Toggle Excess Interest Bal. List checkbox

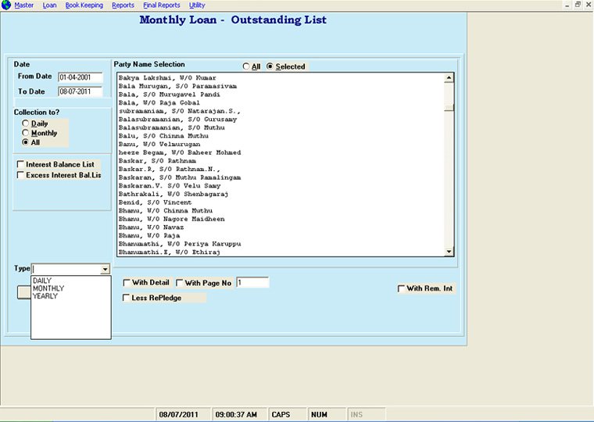tap(20, 175)
